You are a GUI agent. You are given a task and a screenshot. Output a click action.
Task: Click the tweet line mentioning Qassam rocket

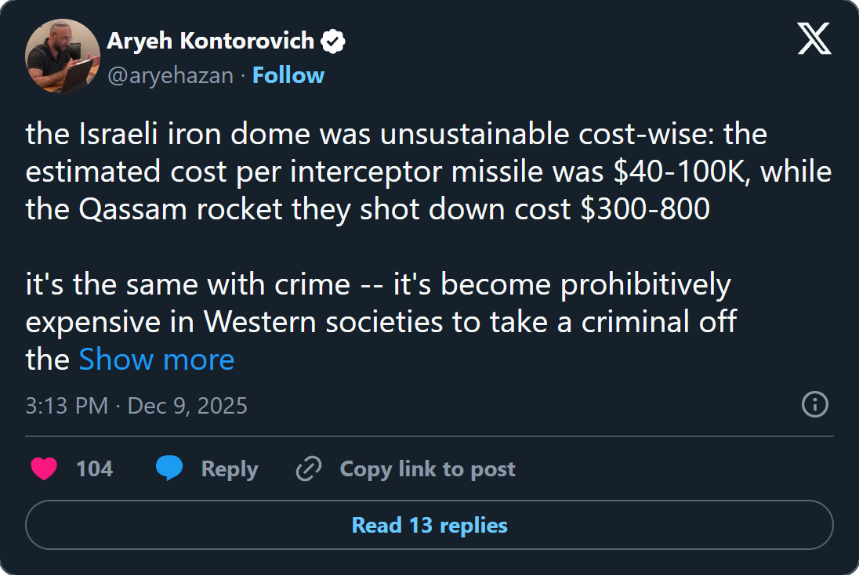click(x=368, y=208)
